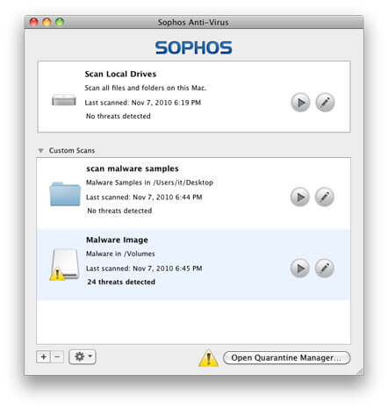Screen dimensions: 388x409
Task: Click 'Last scanned: Nov 7, 2010 6:19 PM'
Action: 143,103
